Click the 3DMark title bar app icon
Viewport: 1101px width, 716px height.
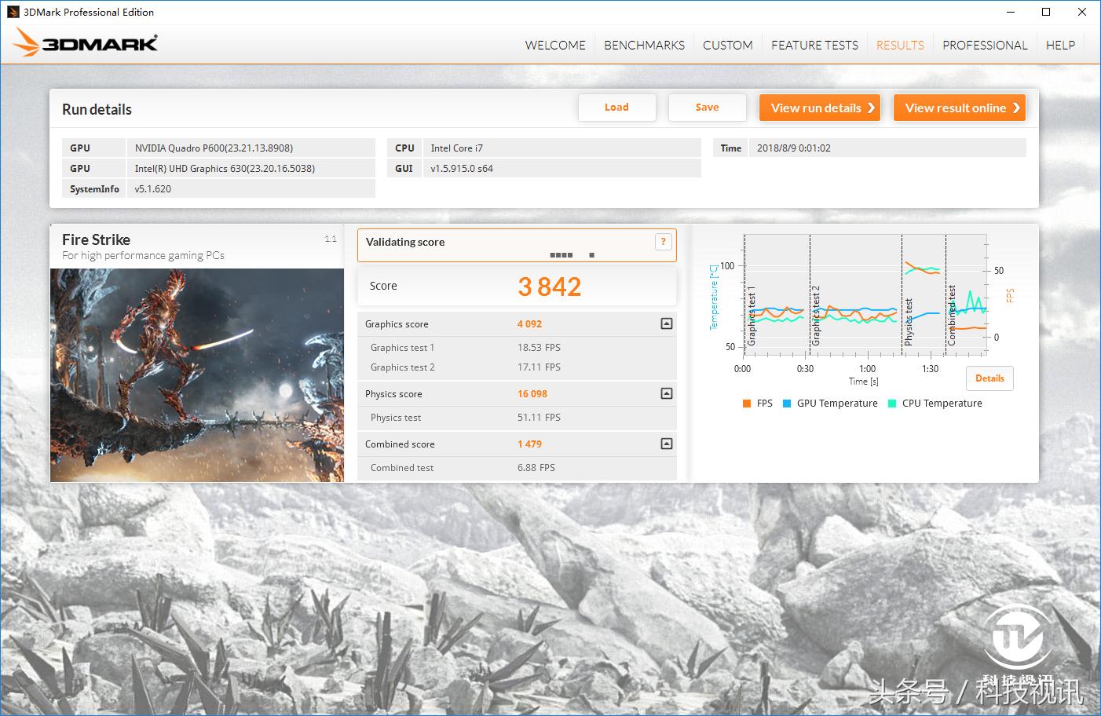(x=12, y=12)
